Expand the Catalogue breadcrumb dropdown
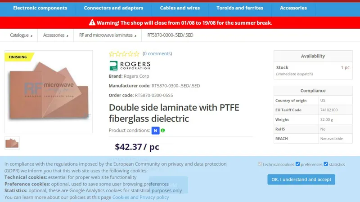This screenshot has height=202, width=360. [21, 35]
